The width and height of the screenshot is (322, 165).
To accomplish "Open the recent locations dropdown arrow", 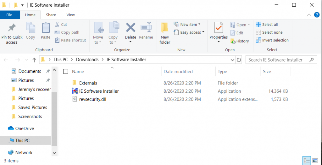I will coord(26,60).
